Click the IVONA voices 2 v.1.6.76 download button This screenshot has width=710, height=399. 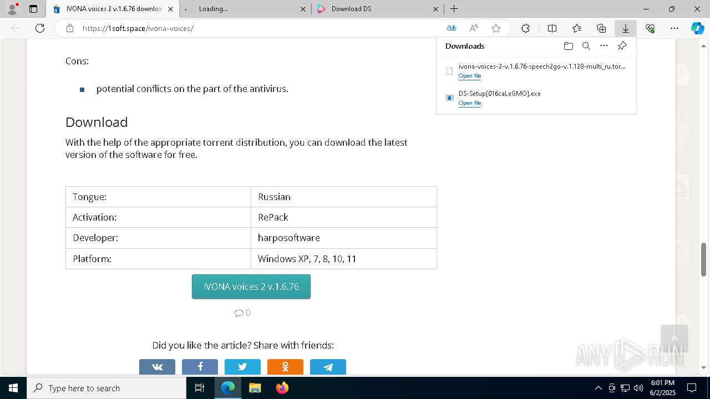[x=251, y=287]
